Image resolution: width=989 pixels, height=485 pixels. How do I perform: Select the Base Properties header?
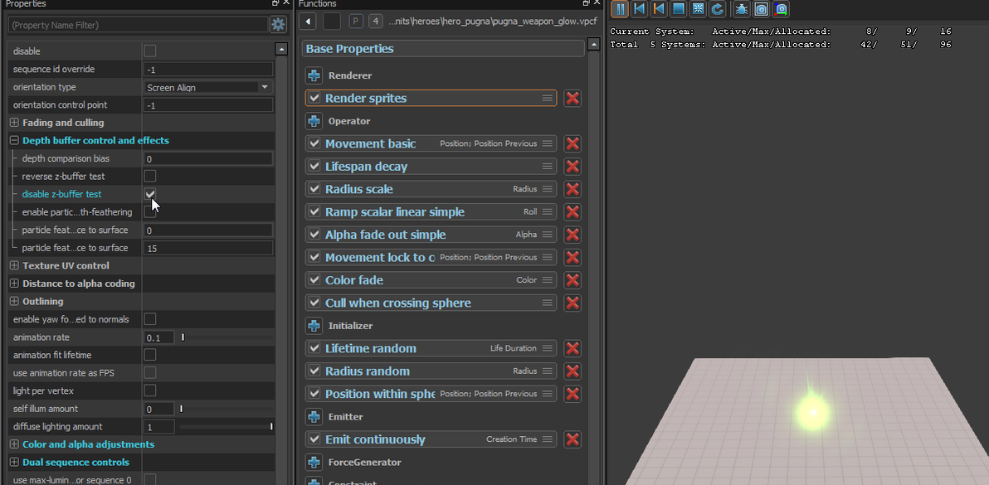(443, 49)
